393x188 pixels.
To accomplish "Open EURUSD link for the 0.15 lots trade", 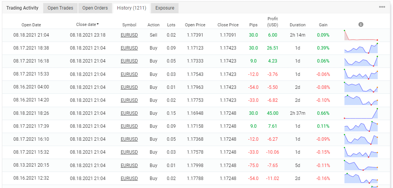I will point(129,113).
